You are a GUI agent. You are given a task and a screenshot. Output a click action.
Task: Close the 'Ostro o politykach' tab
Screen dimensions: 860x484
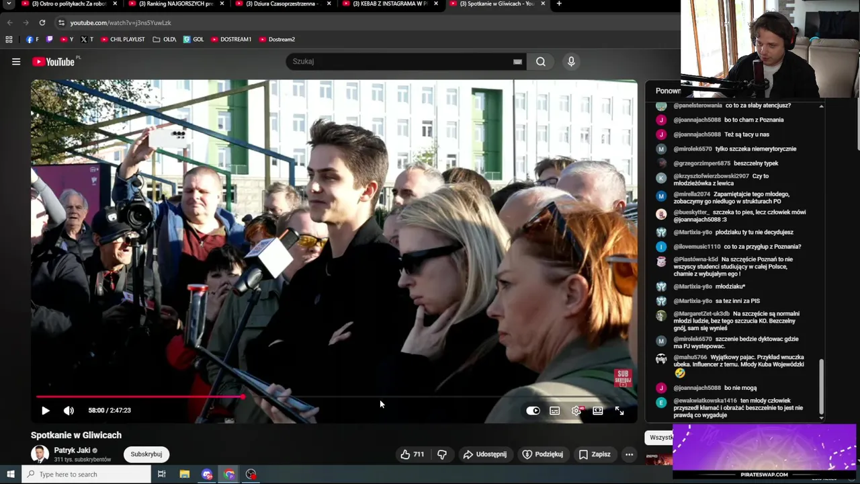point(114,3)
